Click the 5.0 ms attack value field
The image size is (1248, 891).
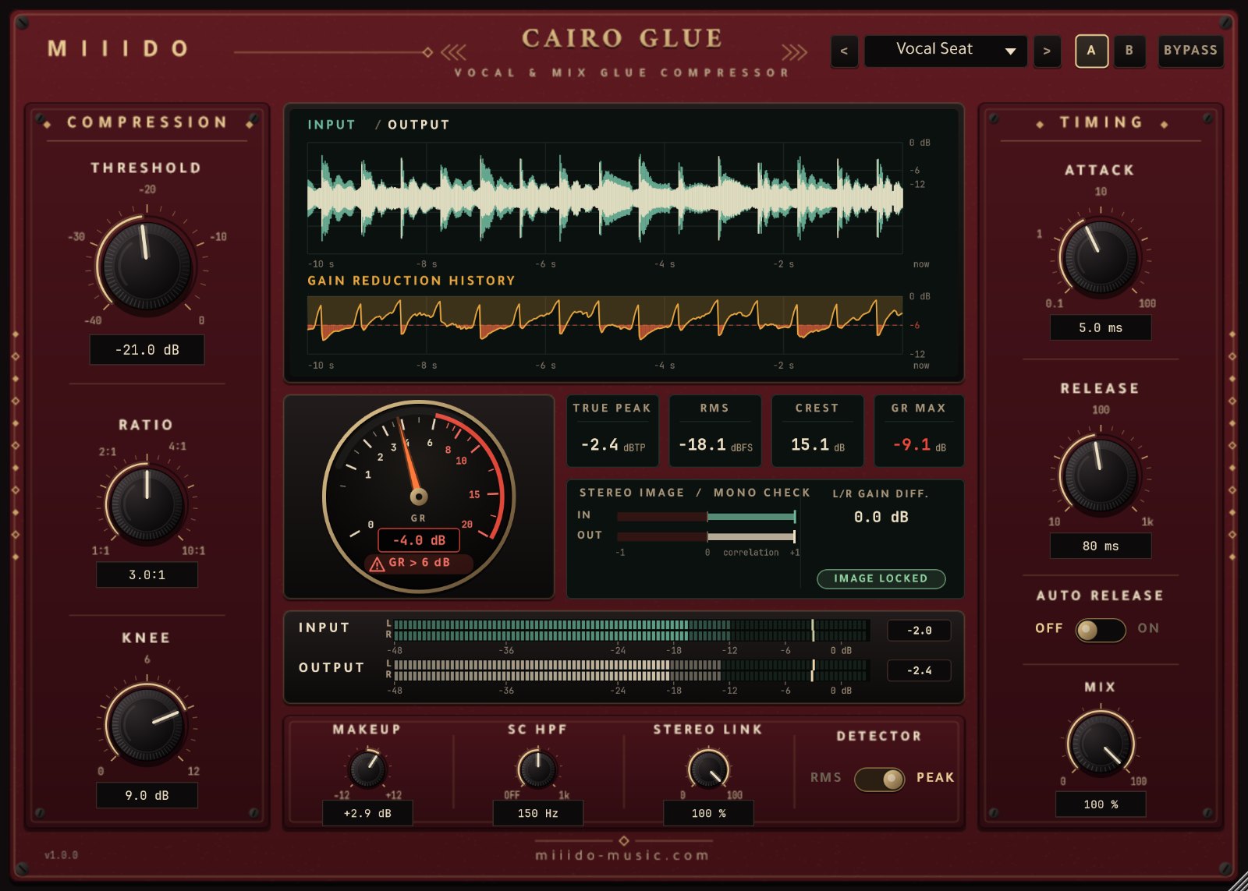(x=1100, y=327)
